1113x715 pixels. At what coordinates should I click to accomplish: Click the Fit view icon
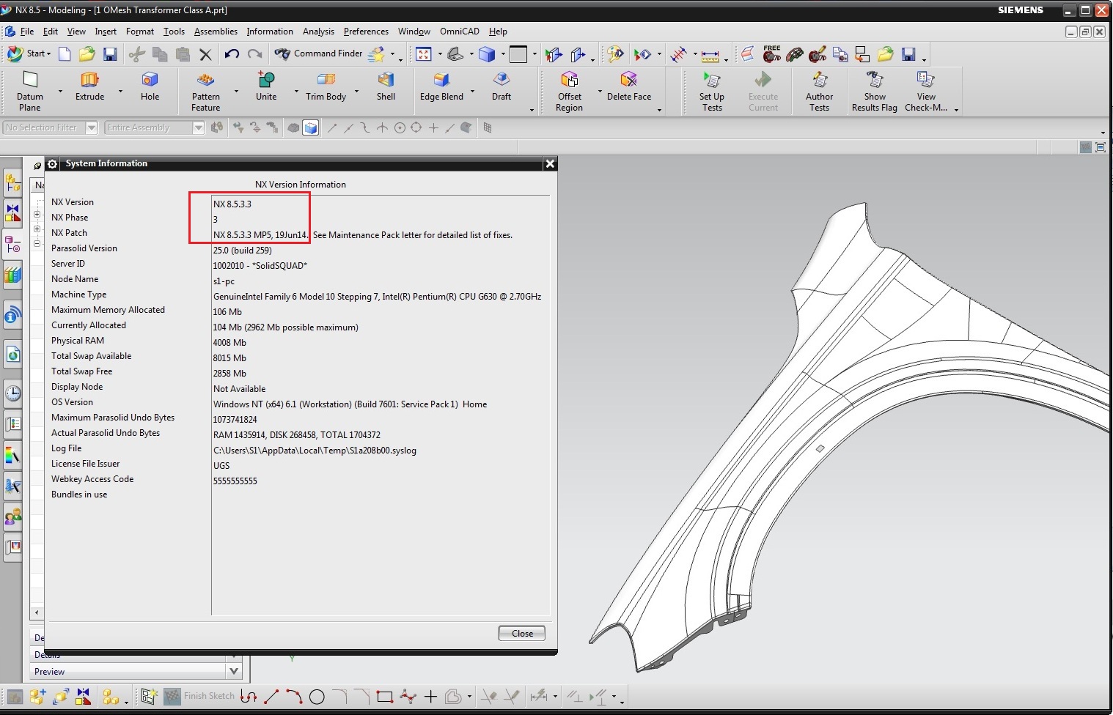click(x=424, y=54)
